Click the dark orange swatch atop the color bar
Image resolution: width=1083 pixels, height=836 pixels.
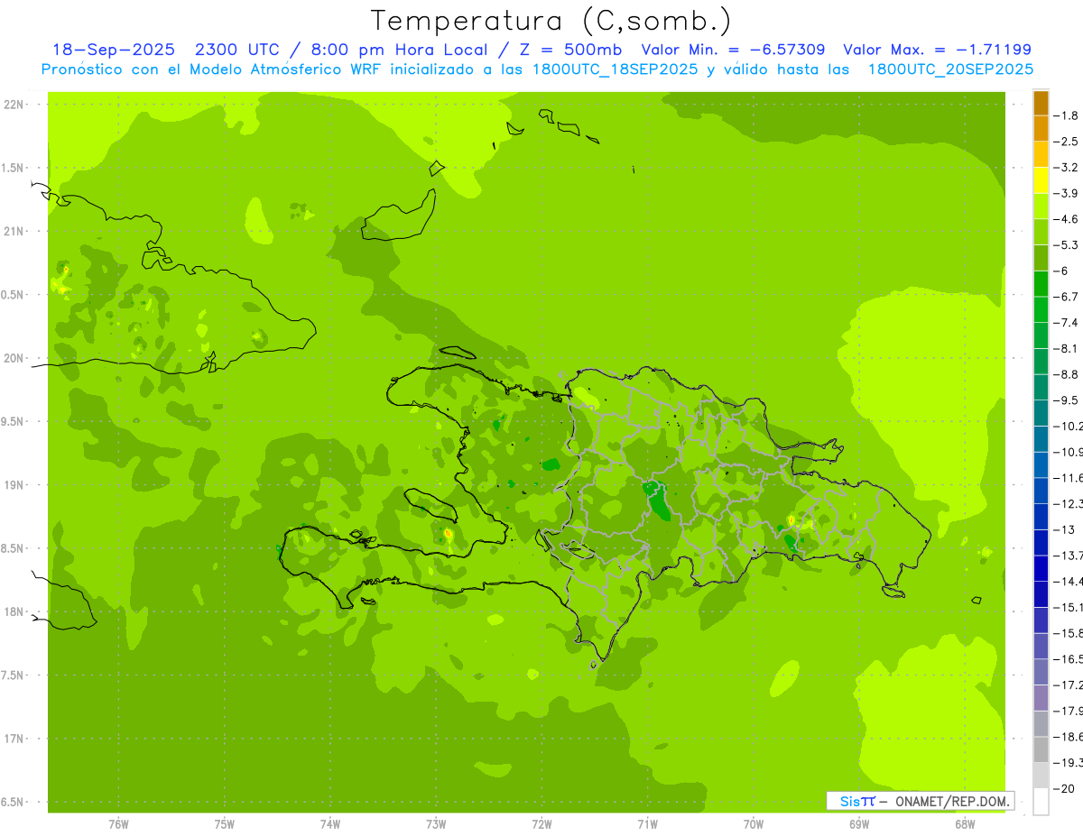pyautogui.click(x=1041, y=103)
